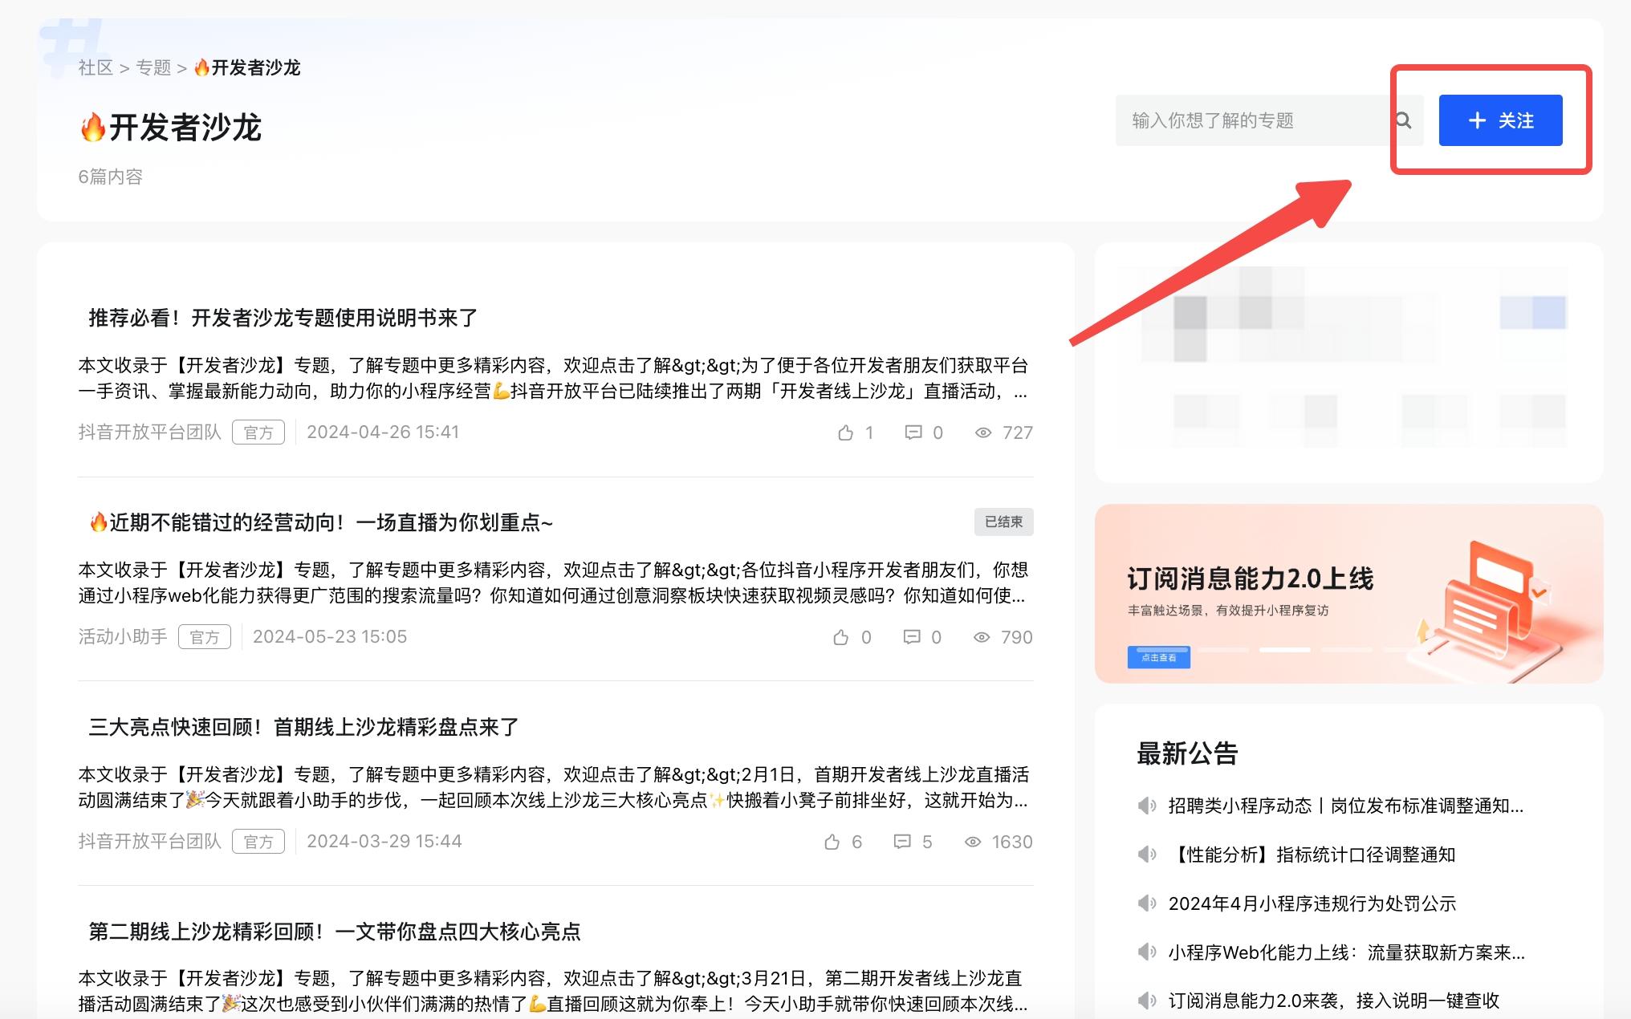Like the 三大亮点快速回顾 post
Viewport: 1631px width, 1019px height.
pyautogui.click(x=832, y=842)
